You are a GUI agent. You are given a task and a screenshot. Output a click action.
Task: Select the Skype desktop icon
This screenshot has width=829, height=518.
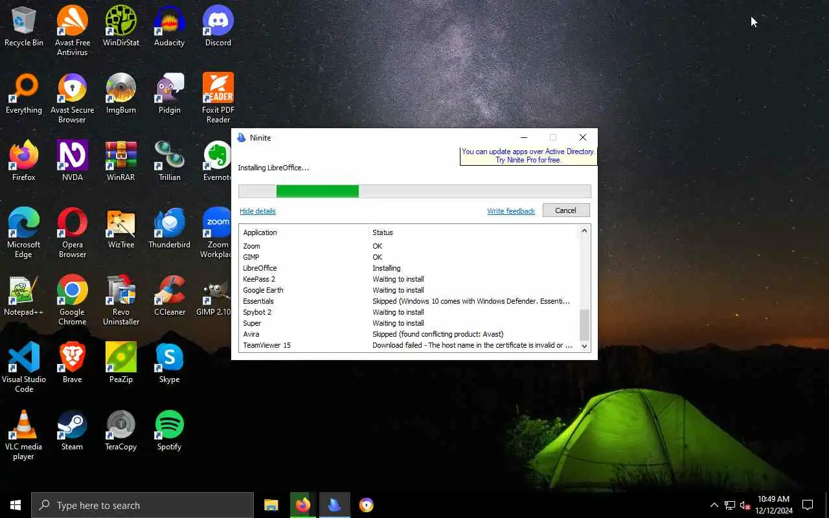169,364
